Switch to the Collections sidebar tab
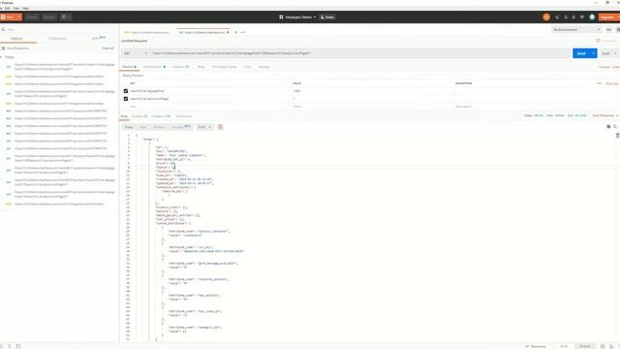Screen dimensions: 620x349 (57, 39)
